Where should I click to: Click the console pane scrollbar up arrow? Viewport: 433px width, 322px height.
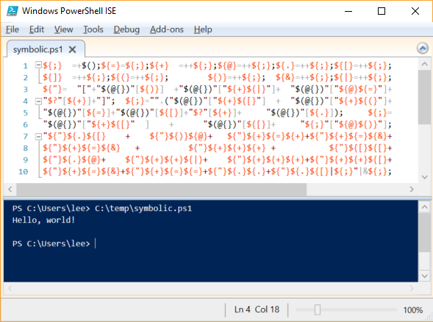pyautogui.click(x=424, y=207)
